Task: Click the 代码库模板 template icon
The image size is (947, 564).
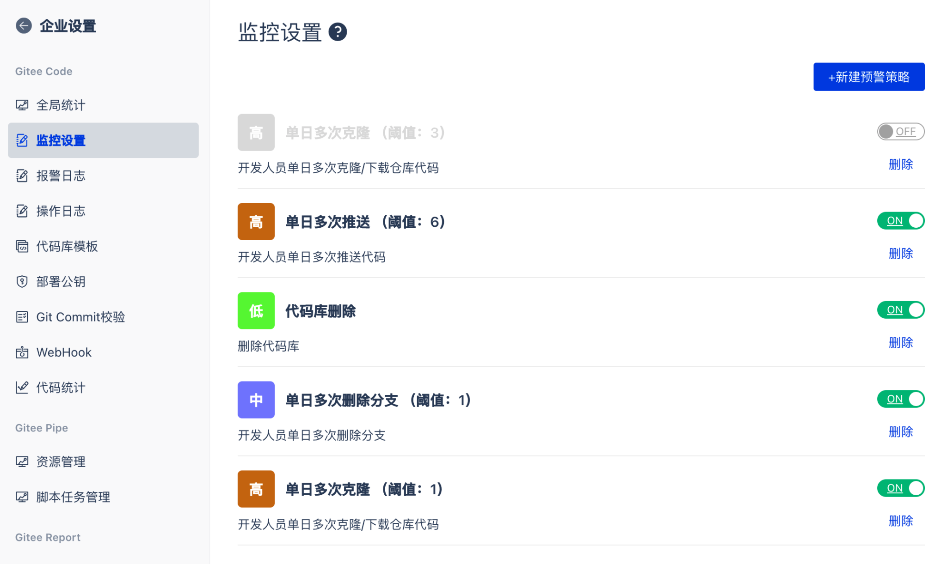Action: click(22, 246)
